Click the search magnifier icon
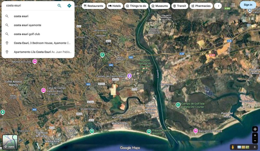Viewport: 260px width, 151px height. 59,6
